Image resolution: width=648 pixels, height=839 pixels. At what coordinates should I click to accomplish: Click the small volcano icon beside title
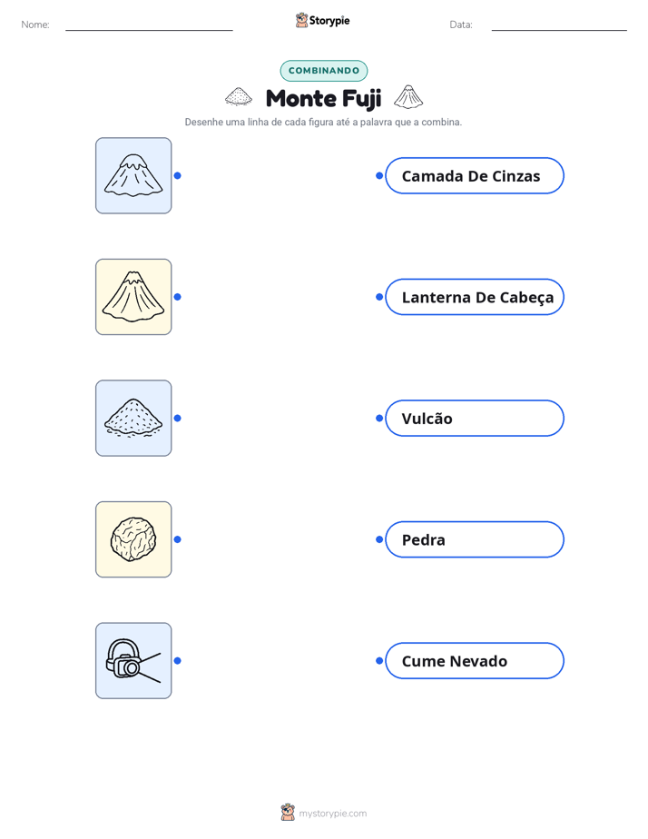click(x=408, y=97)
